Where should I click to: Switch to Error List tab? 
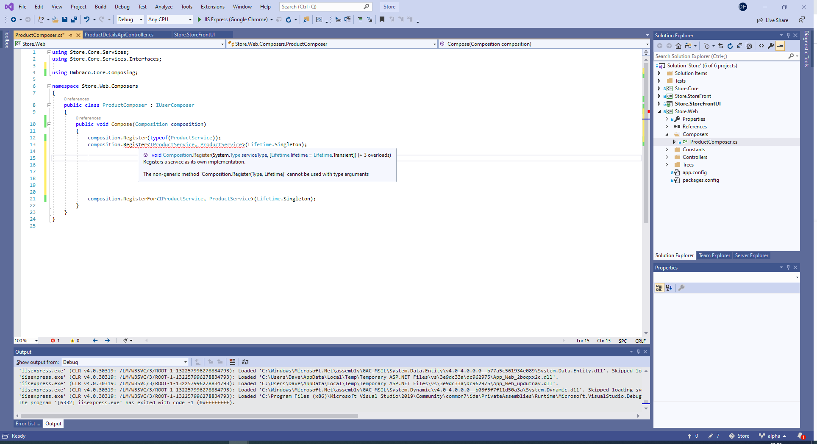[x=28, y=424]
